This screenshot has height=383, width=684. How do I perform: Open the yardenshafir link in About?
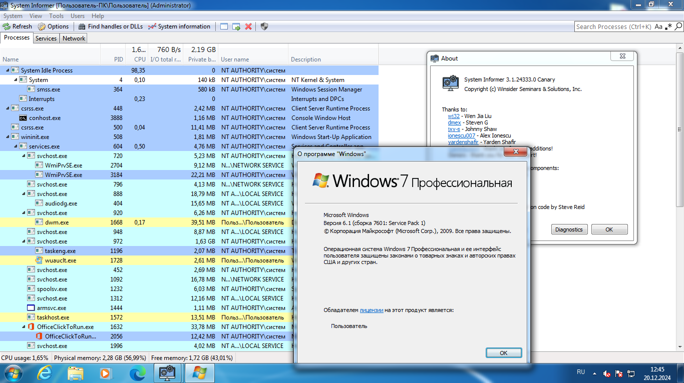[463, 142]
